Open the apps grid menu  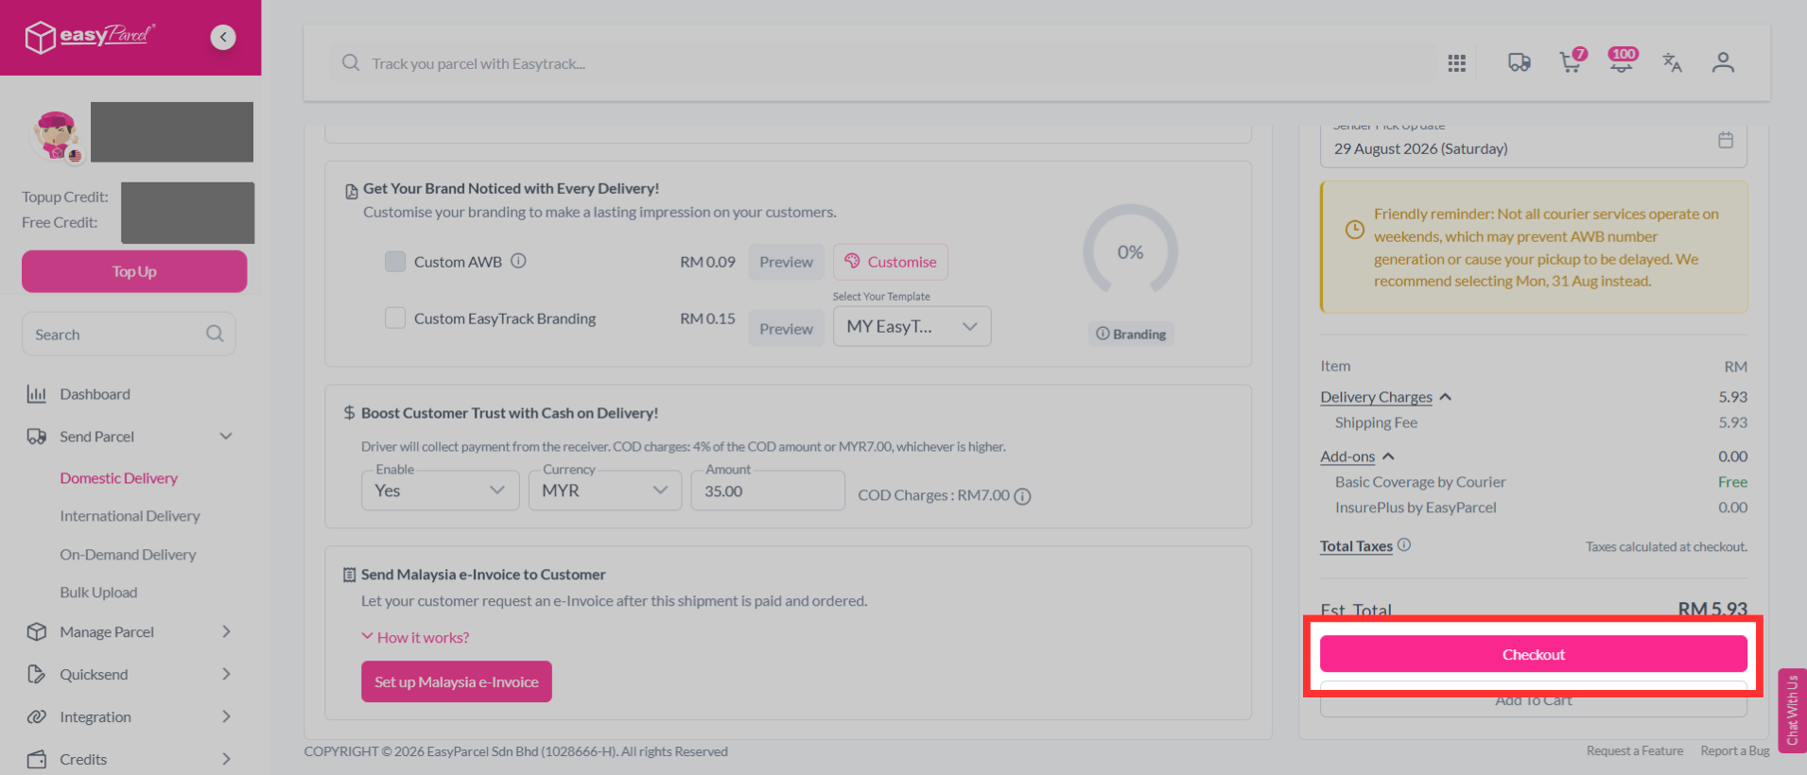pyautogui.click(x=1456, y=63)
